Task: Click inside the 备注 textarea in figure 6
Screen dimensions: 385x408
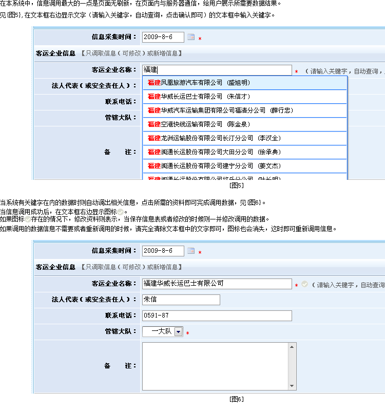Action: click(215, 366)
